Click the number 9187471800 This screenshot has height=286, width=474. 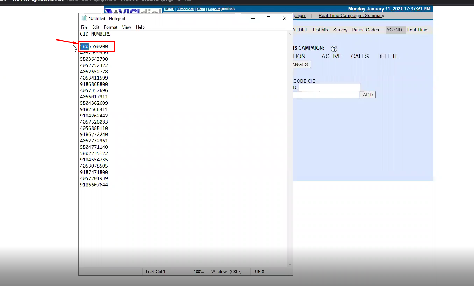pos(94,172)
